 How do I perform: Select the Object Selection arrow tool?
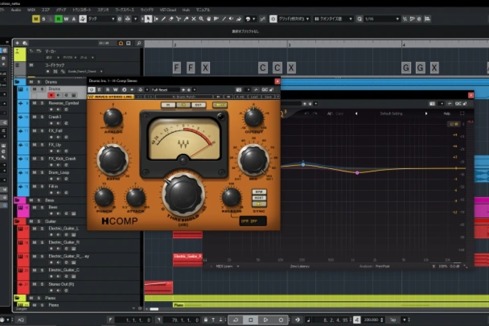click(x=148, y=19)
